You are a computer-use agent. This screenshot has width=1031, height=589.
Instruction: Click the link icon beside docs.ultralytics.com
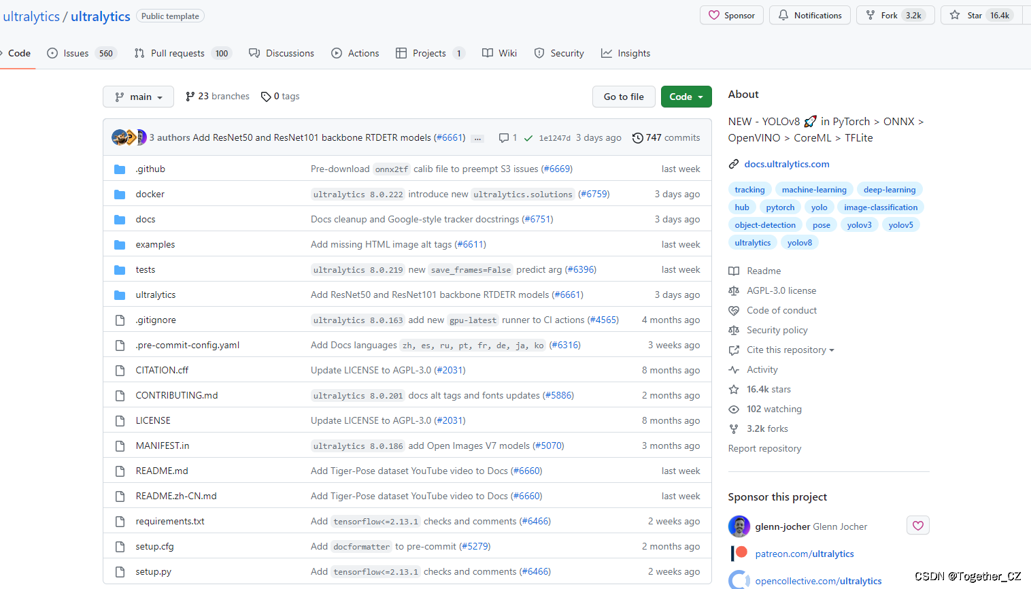click(734, 164)
